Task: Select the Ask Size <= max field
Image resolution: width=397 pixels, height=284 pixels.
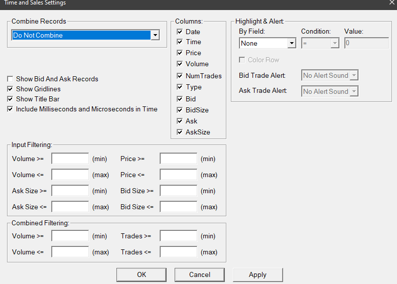Action: (x=70, y=207)
